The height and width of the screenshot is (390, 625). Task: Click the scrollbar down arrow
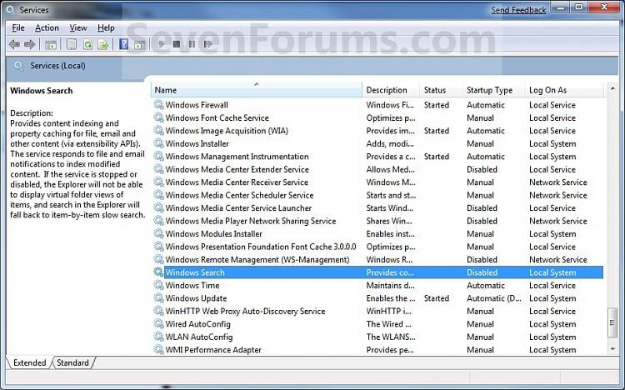(612, 349)
